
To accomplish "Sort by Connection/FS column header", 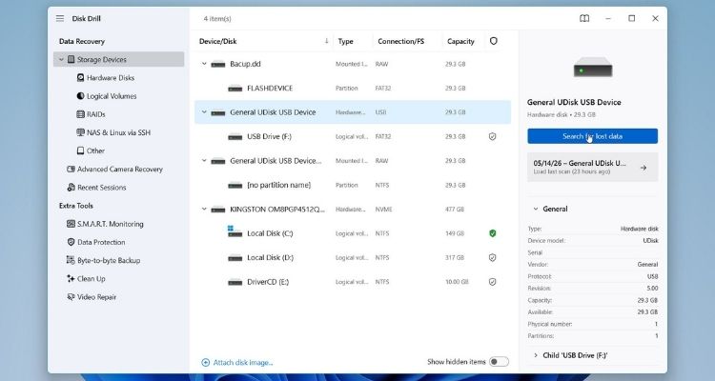I will tap(400, 42).
